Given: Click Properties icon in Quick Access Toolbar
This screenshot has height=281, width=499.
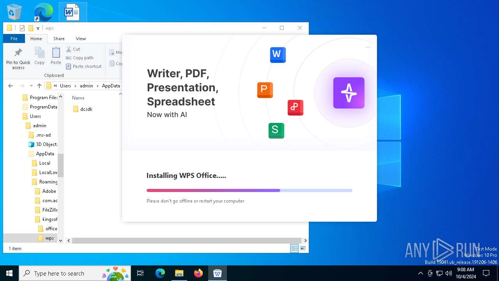Looking at the screenshot, I should (22, 28).
